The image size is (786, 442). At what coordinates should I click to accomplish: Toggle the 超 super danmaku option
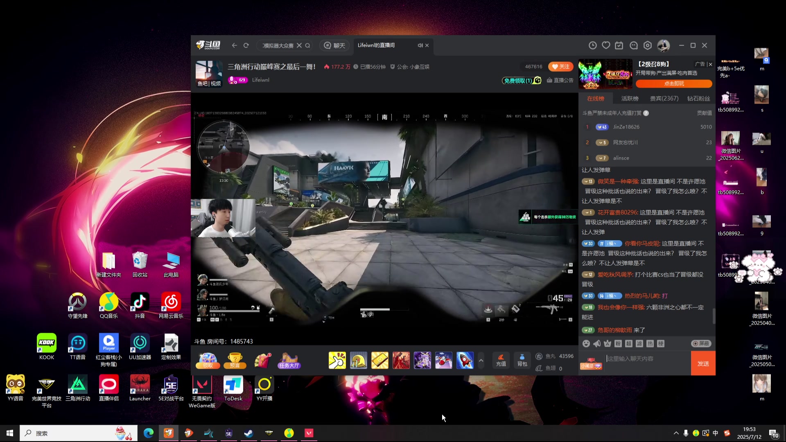629,343
